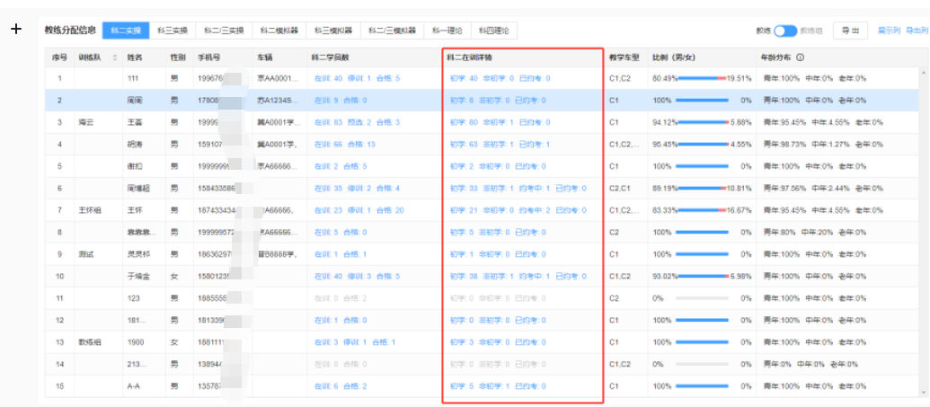Toggle the 教练/教练组 switch
This screenshot has width=930, height=407.
[785, 31]
